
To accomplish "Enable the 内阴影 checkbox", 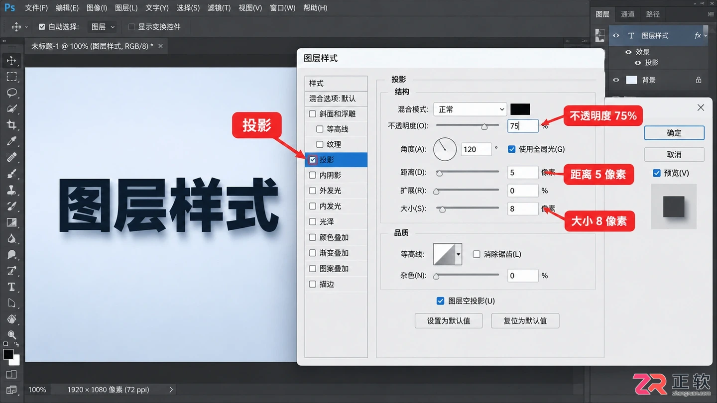I will tap(313, 175).
